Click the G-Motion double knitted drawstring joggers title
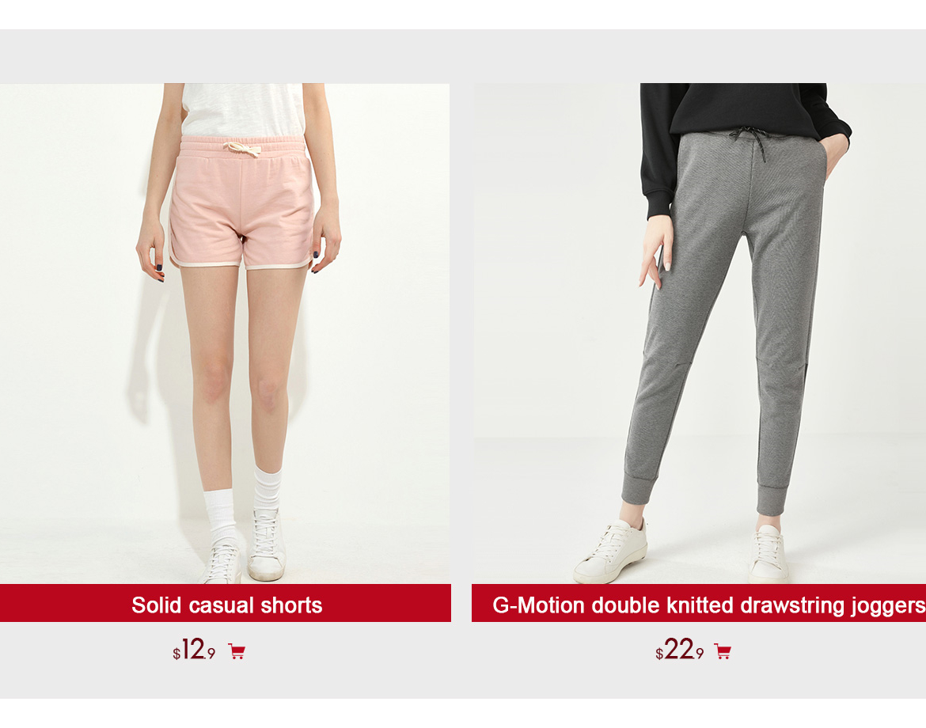This screenshot has width=926, height=728. tap(708, 605)
